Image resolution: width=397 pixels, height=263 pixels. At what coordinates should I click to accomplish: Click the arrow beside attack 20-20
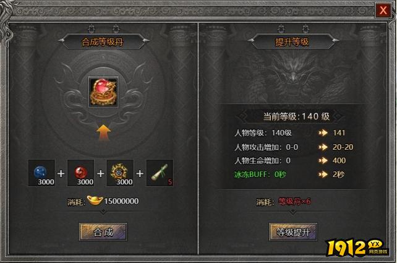click(x=323, y=147)
